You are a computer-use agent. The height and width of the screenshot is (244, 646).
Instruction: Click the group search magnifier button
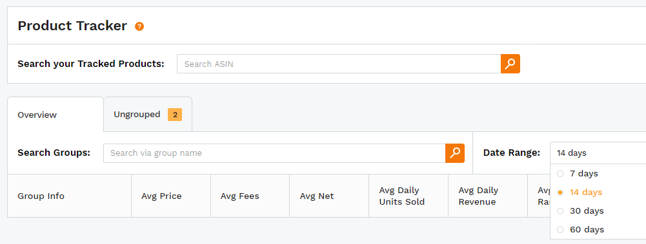coord(455,153)
